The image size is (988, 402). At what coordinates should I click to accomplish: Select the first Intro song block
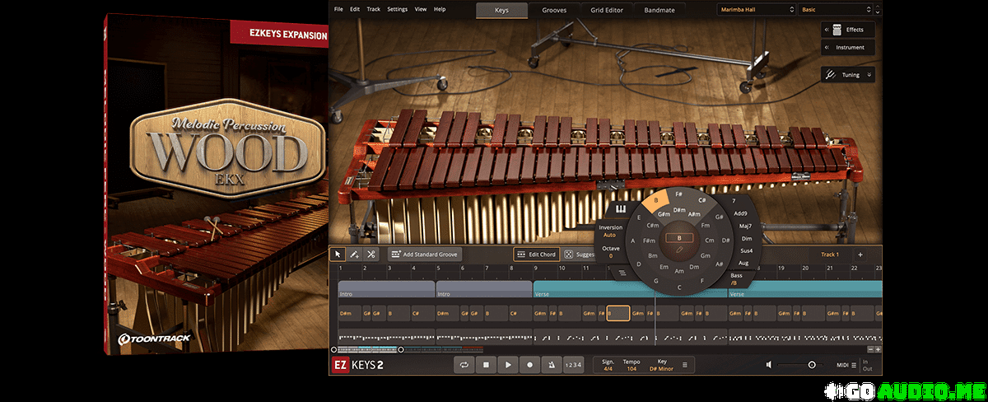[386, 290]
